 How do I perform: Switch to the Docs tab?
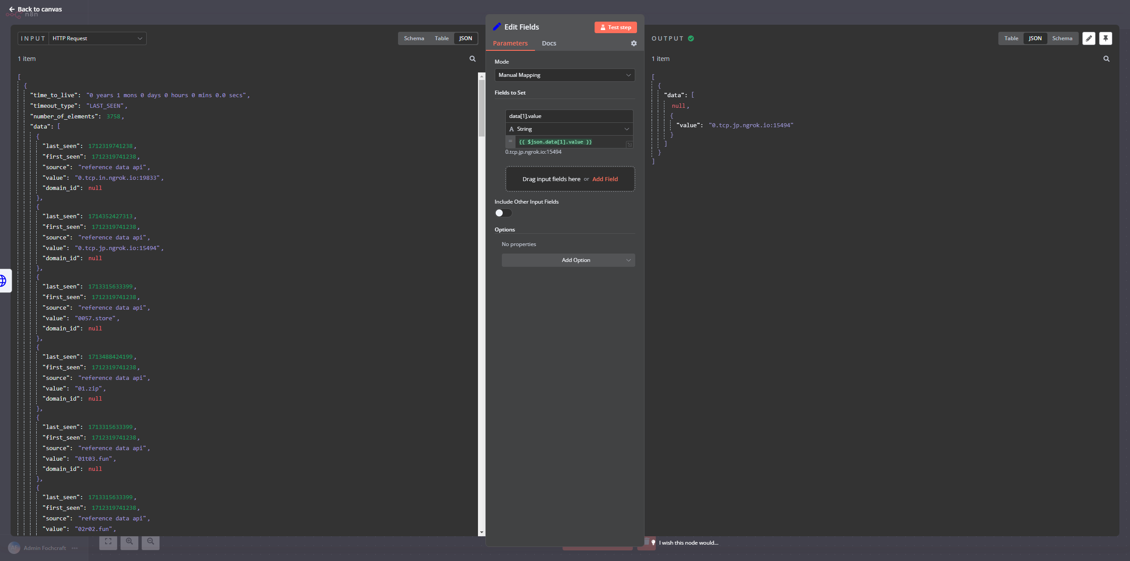549,43
